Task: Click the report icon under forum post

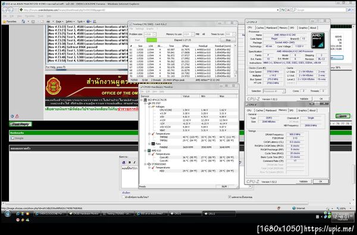Action: (x=17, y=117)
